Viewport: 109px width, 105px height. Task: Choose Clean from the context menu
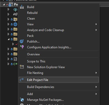pyautogui.click(x=59, y=19)
